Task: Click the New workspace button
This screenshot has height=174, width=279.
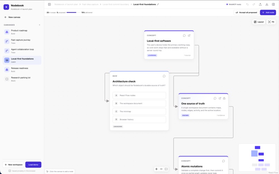Action: coord(13,165)
